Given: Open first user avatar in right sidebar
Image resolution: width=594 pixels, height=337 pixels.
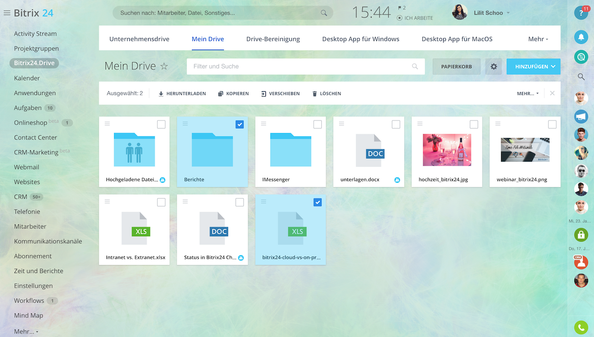Looking at the screenshot, I should coord(581,98).
